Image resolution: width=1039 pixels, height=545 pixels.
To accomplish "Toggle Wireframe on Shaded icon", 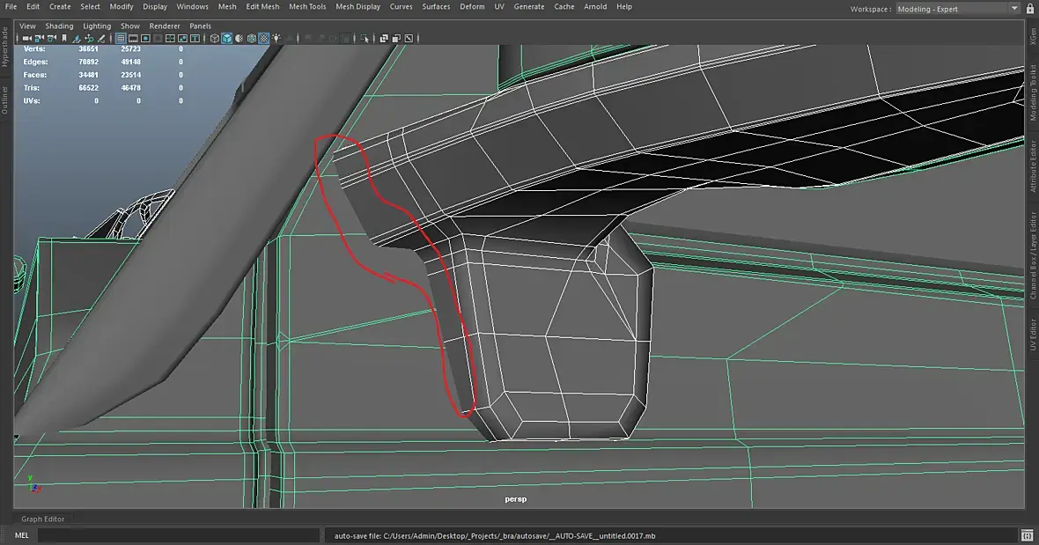I will tap(252, 39).
